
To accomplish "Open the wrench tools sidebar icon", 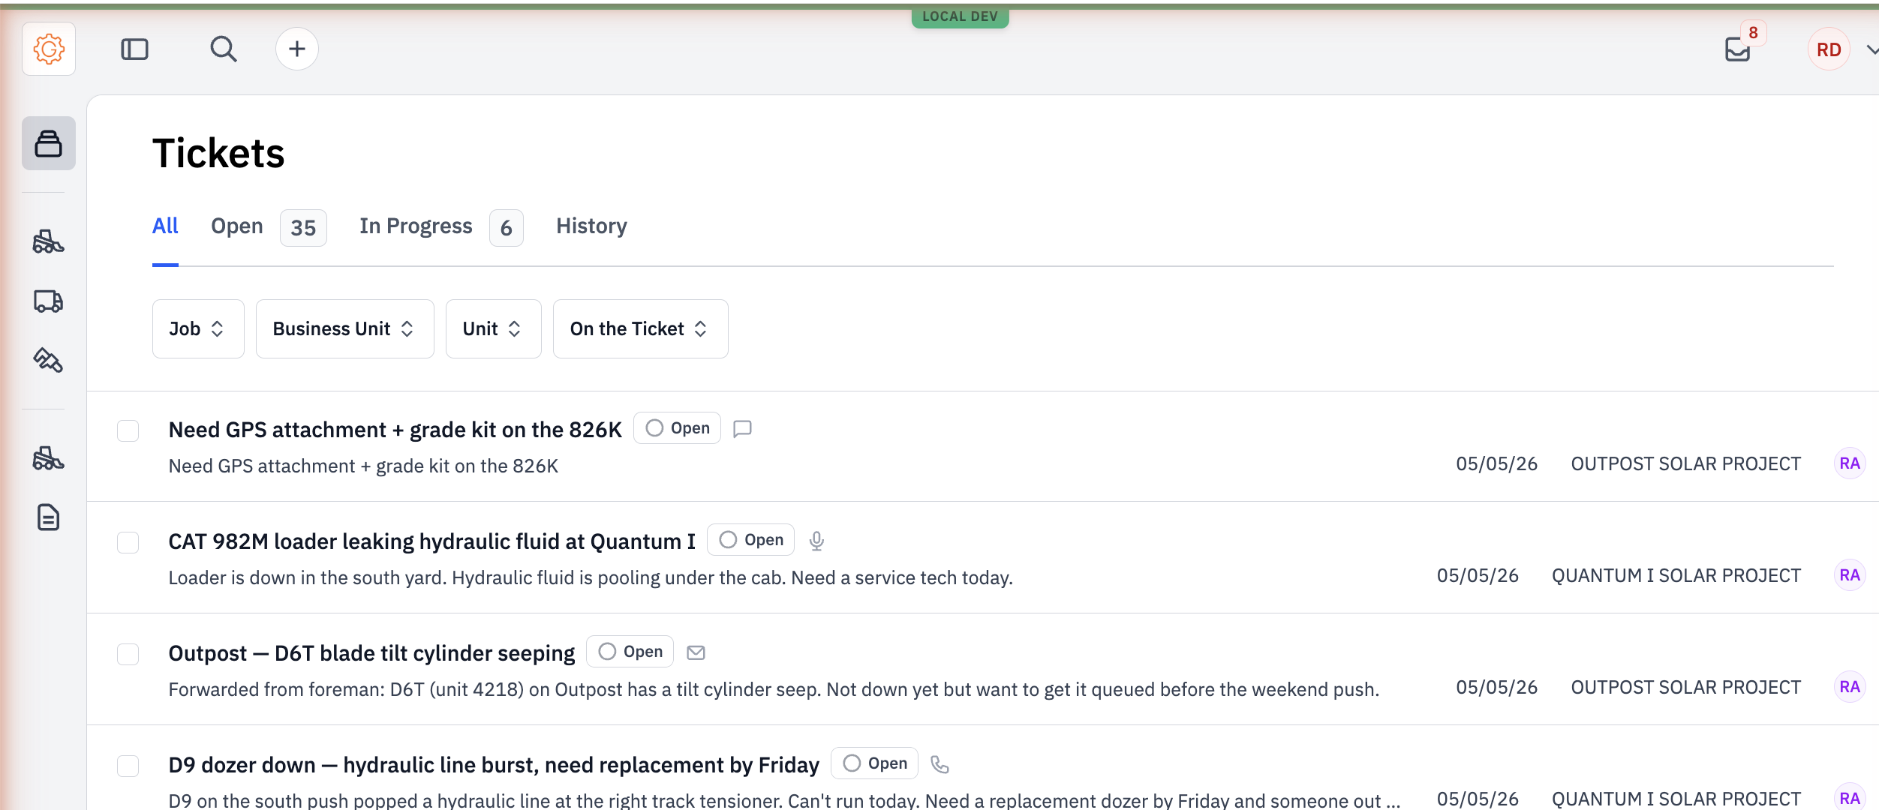I will (x=49, y=360).
